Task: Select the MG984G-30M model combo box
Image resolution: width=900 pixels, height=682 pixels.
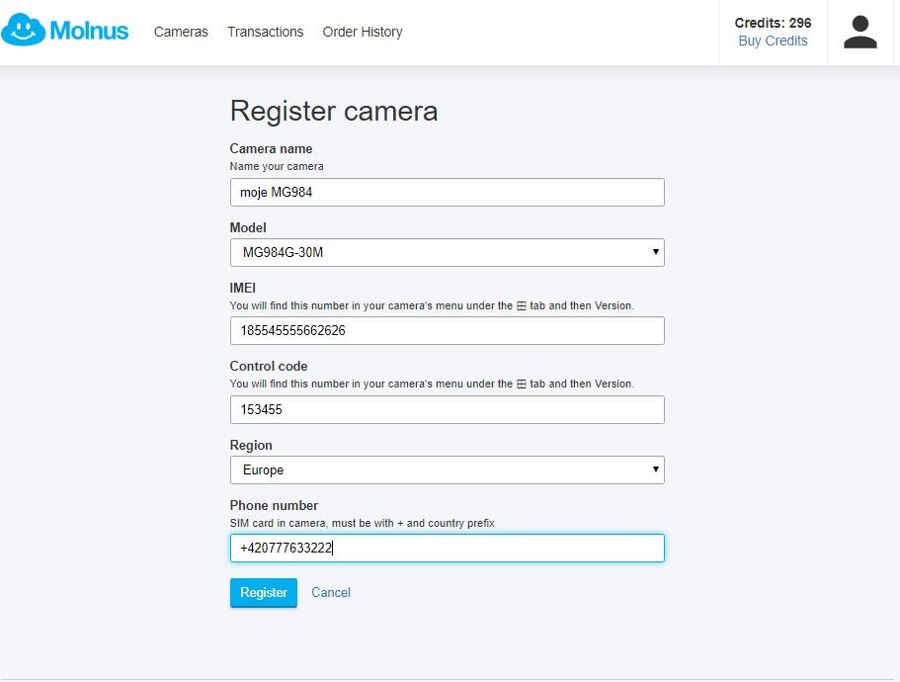Action: click(448, 253)
